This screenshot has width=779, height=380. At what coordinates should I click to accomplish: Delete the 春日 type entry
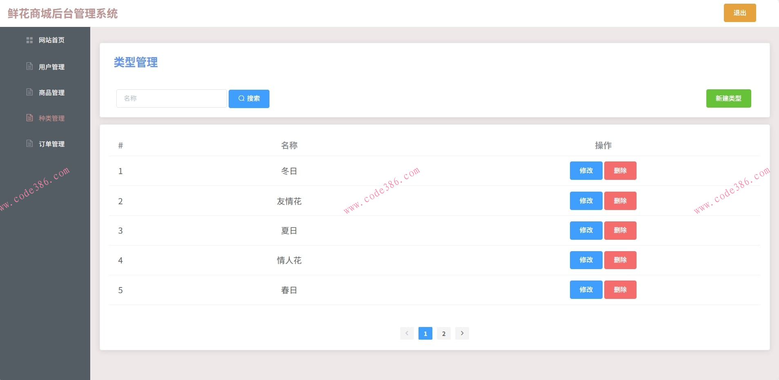pos(620,290)
